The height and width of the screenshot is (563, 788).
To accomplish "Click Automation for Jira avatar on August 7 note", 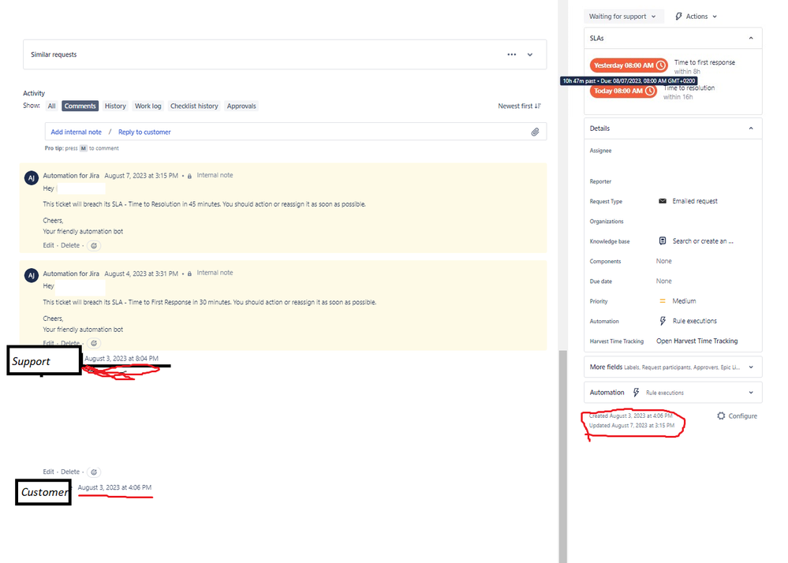I will pyautogui.click(x=32, y=177).
